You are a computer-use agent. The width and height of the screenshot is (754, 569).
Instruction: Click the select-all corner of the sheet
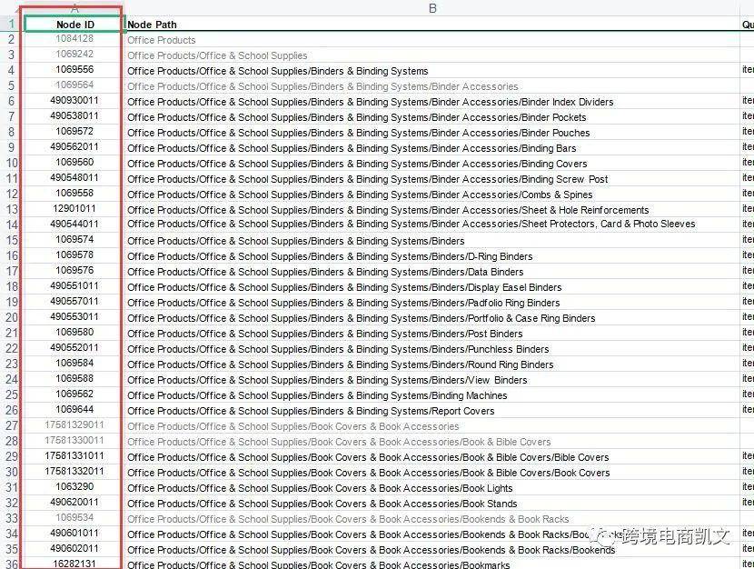point(11,8)
